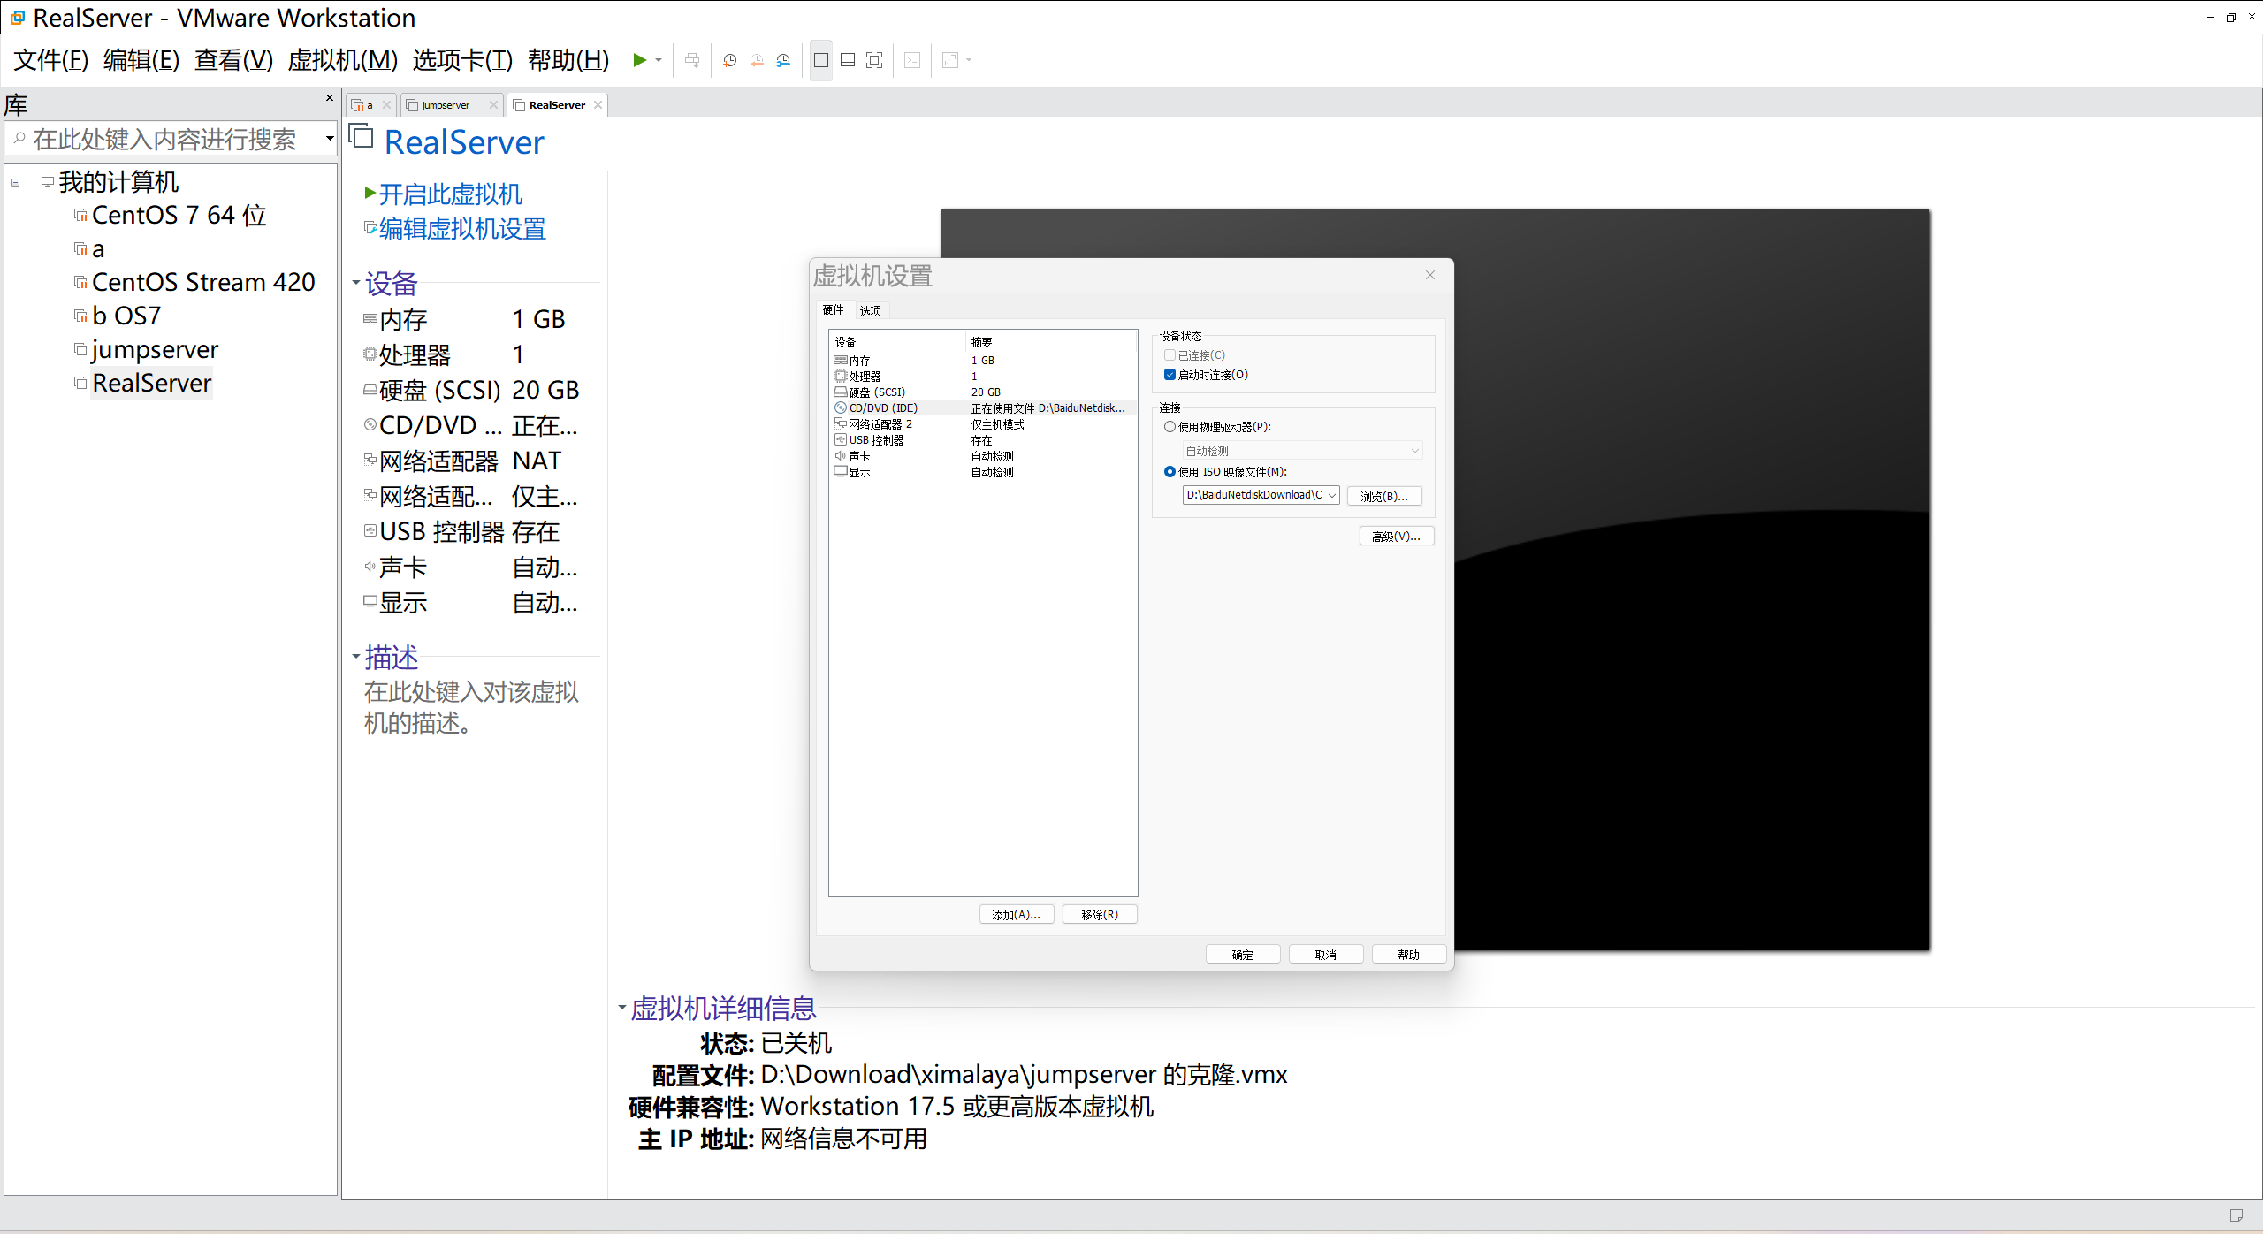Collapse the 我的计算机 tree node
2263x1234 pixels.
pyautogui.click(x=16, y=183)
